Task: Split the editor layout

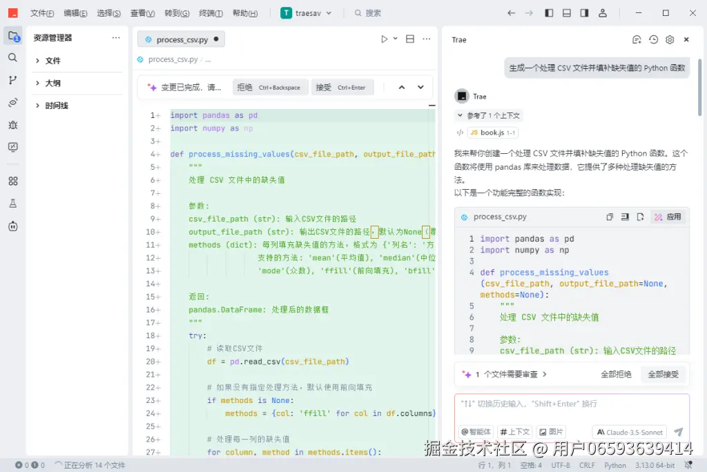Action: (x=410, y=39)
